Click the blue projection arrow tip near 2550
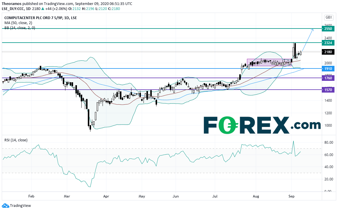 coord(313,29)
